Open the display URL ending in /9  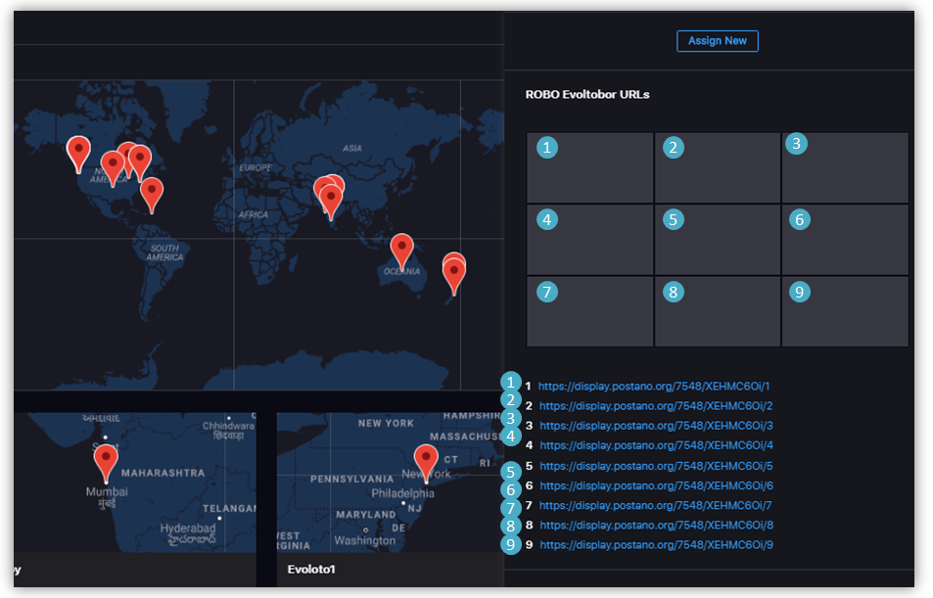656,545
